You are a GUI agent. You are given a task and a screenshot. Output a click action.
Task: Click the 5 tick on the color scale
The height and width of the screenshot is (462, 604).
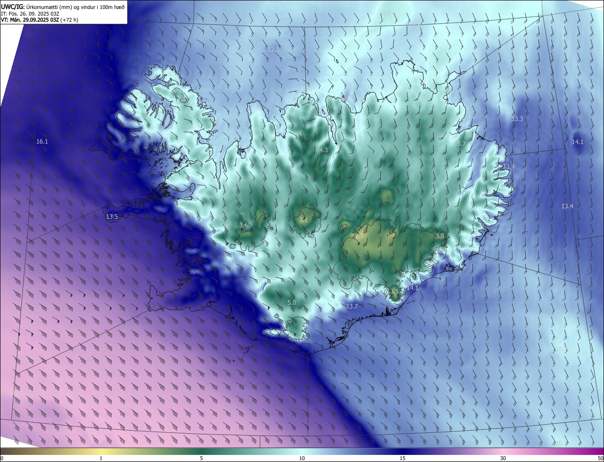(201, 458)
